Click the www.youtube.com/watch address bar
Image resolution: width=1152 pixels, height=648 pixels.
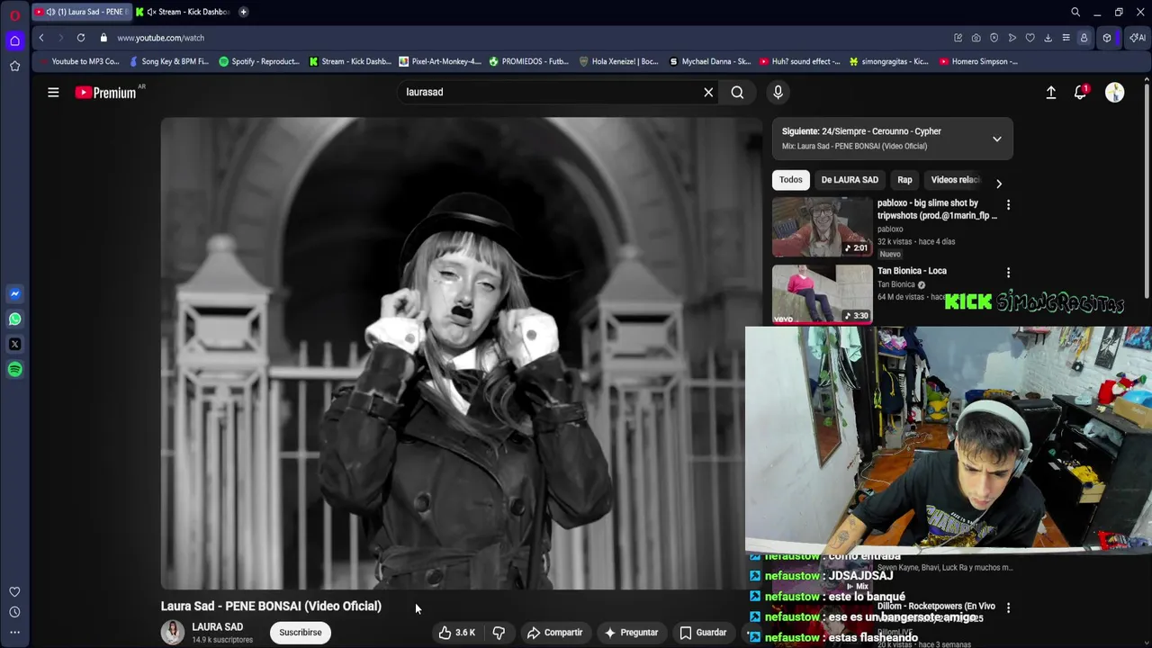click(x=161, y=38)
